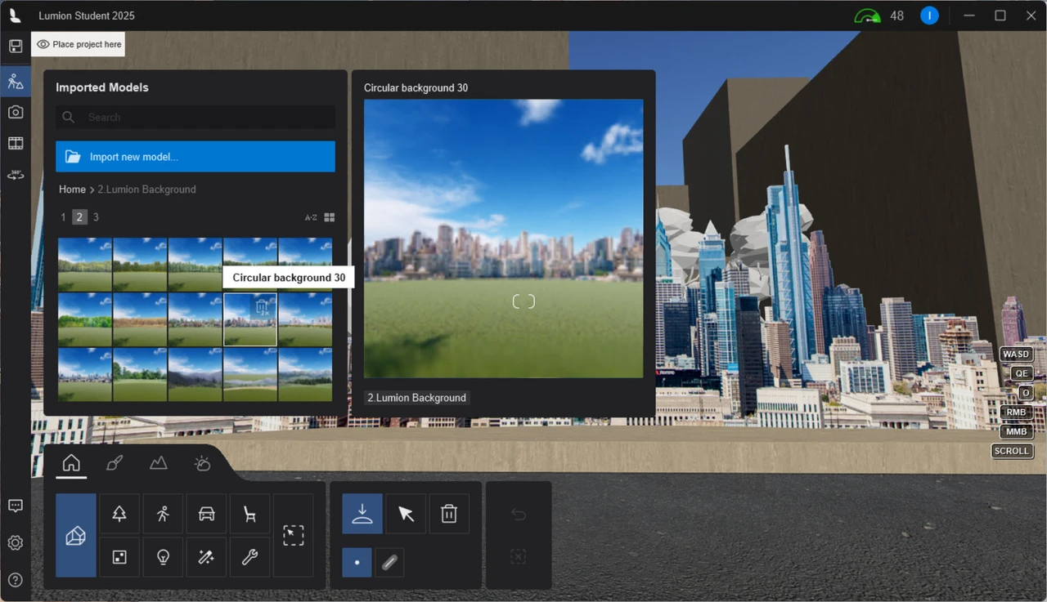1047x602 pixels.
Task: Click the Save project icon in the left sidebar
Action: coord(16,47)
